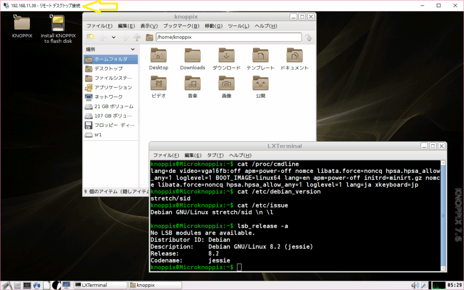Open ブックマーク(B) menu

[181, 26]
